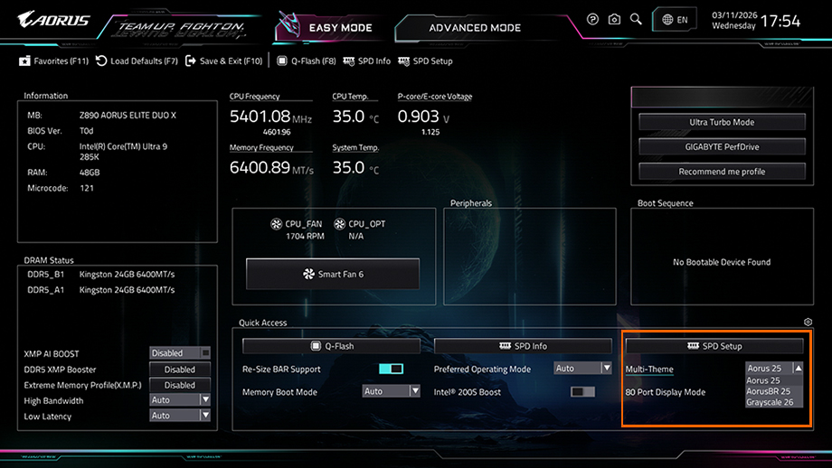
Task: Switch to Advanced Mode tab
Action: click(475, 27)
